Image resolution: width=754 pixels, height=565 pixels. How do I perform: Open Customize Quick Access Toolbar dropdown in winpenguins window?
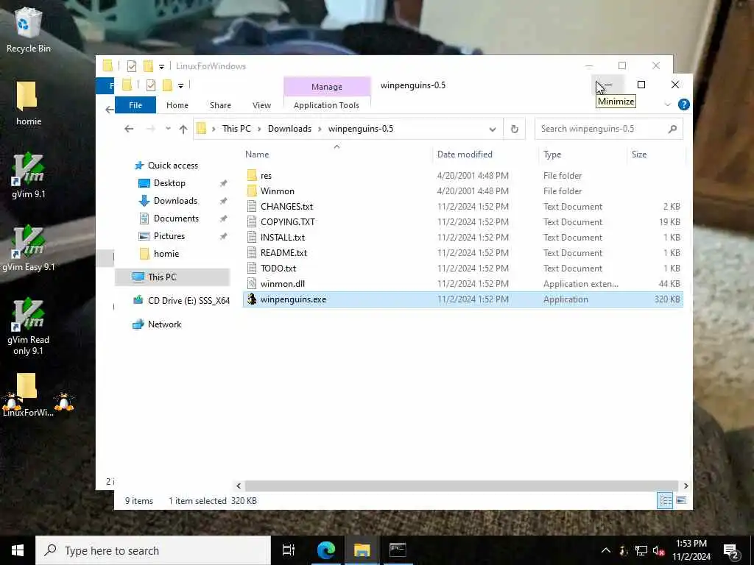[x=181, y=86]
